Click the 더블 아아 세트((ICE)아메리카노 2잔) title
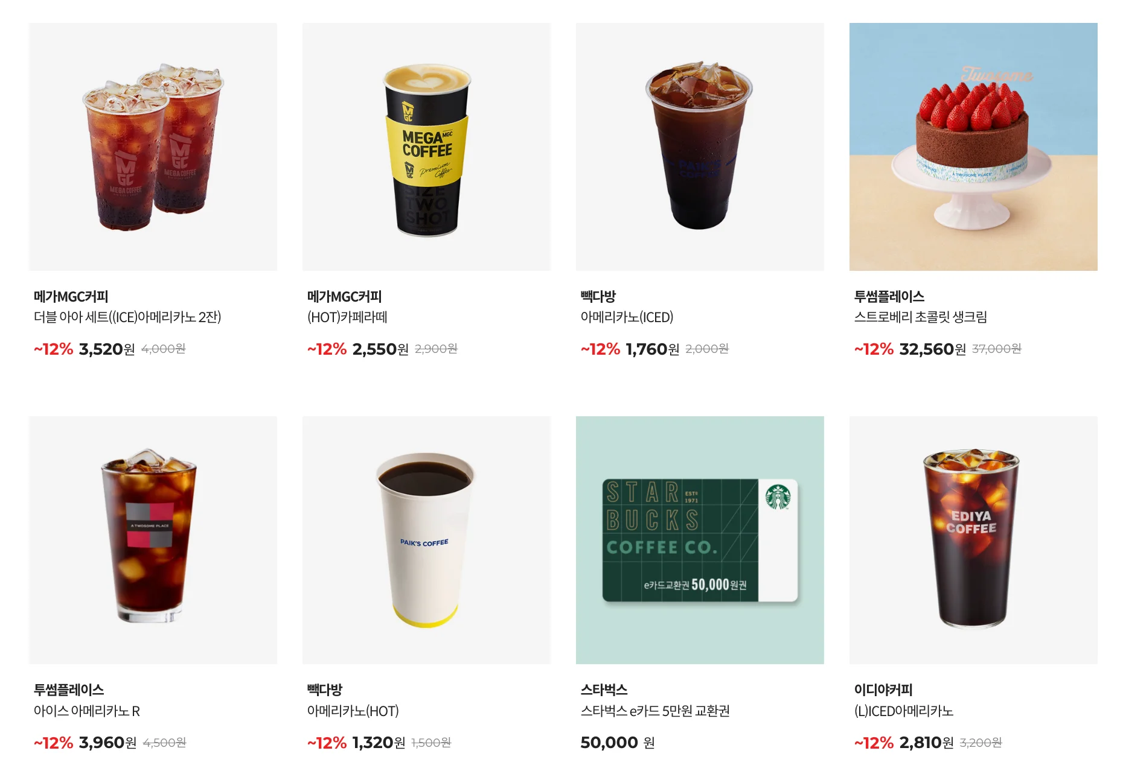Screen dimensions: 1123x777 (x=127, y=317)
